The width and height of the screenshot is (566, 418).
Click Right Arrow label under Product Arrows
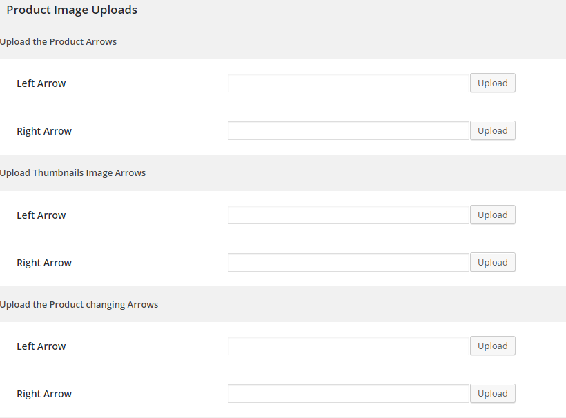(x=44, y=131)
